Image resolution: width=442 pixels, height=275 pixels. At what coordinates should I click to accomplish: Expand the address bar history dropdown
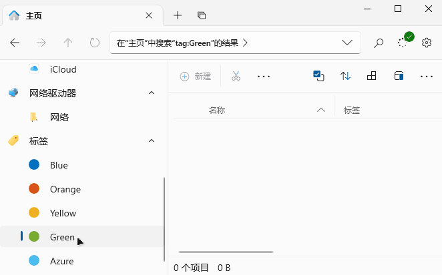tap(347, 43)
